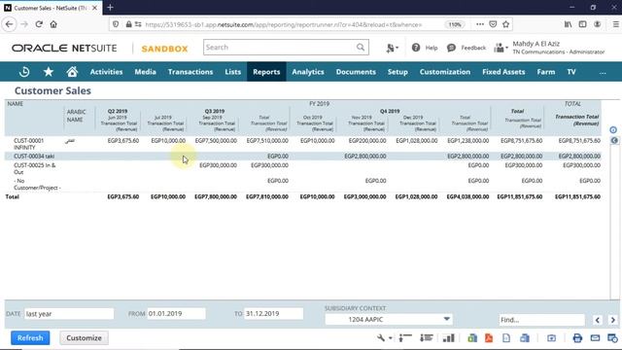Click EGP7,500,000.00 Sep 2019 cell

(x=216, y=140)
